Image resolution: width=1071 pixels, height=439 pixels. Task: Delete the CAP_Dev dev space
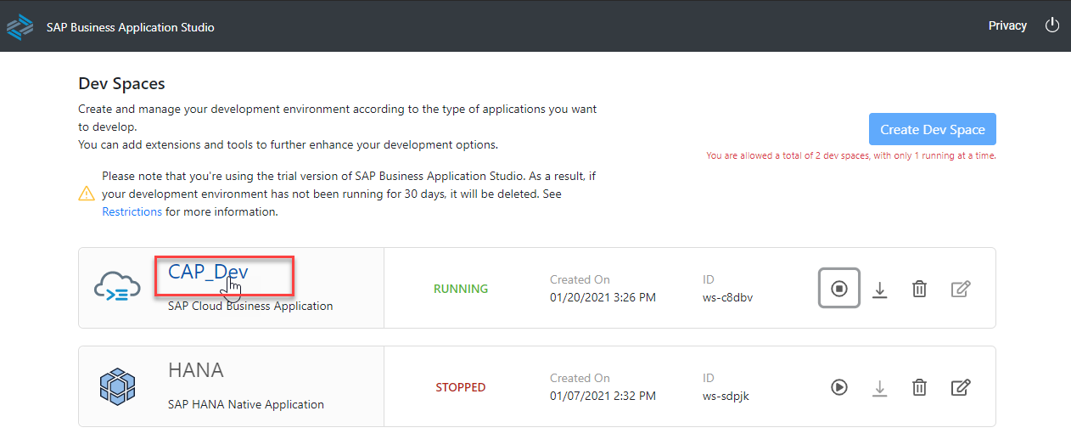point(919,290)
